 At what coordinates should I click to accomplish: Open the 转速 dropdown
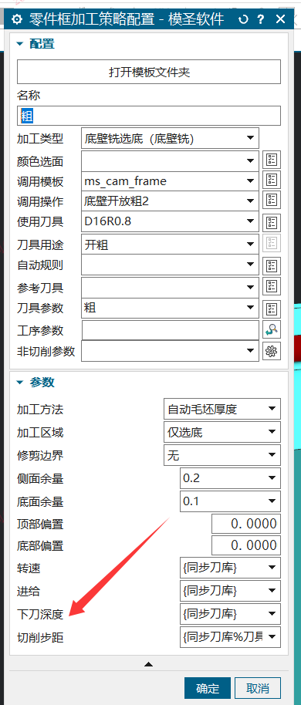pos(230,568)
